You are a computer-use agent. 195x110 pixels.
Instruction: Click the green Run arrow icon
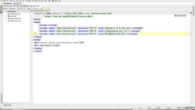[43, 1]
